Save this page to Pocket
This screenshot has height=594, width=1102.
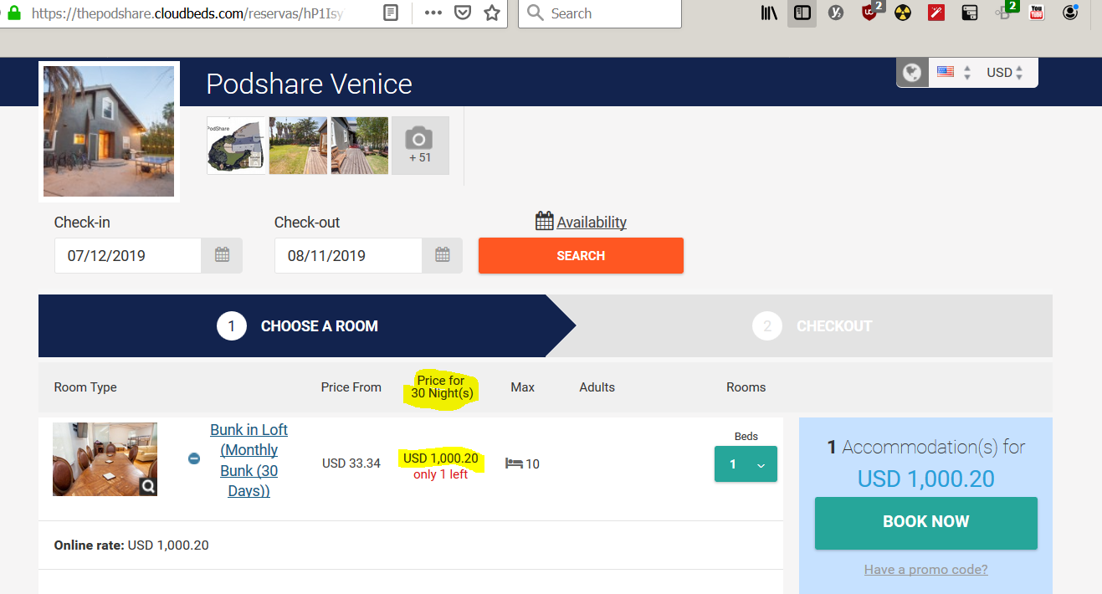pos(462,13)
